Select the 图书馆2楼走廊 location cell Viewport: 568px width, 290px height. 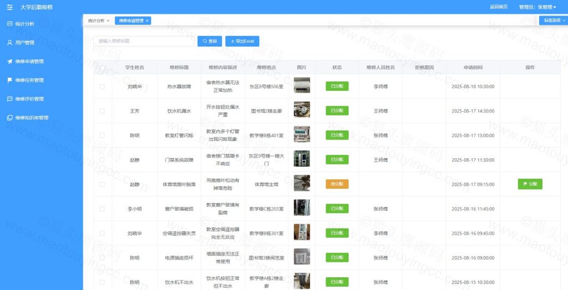266,111
